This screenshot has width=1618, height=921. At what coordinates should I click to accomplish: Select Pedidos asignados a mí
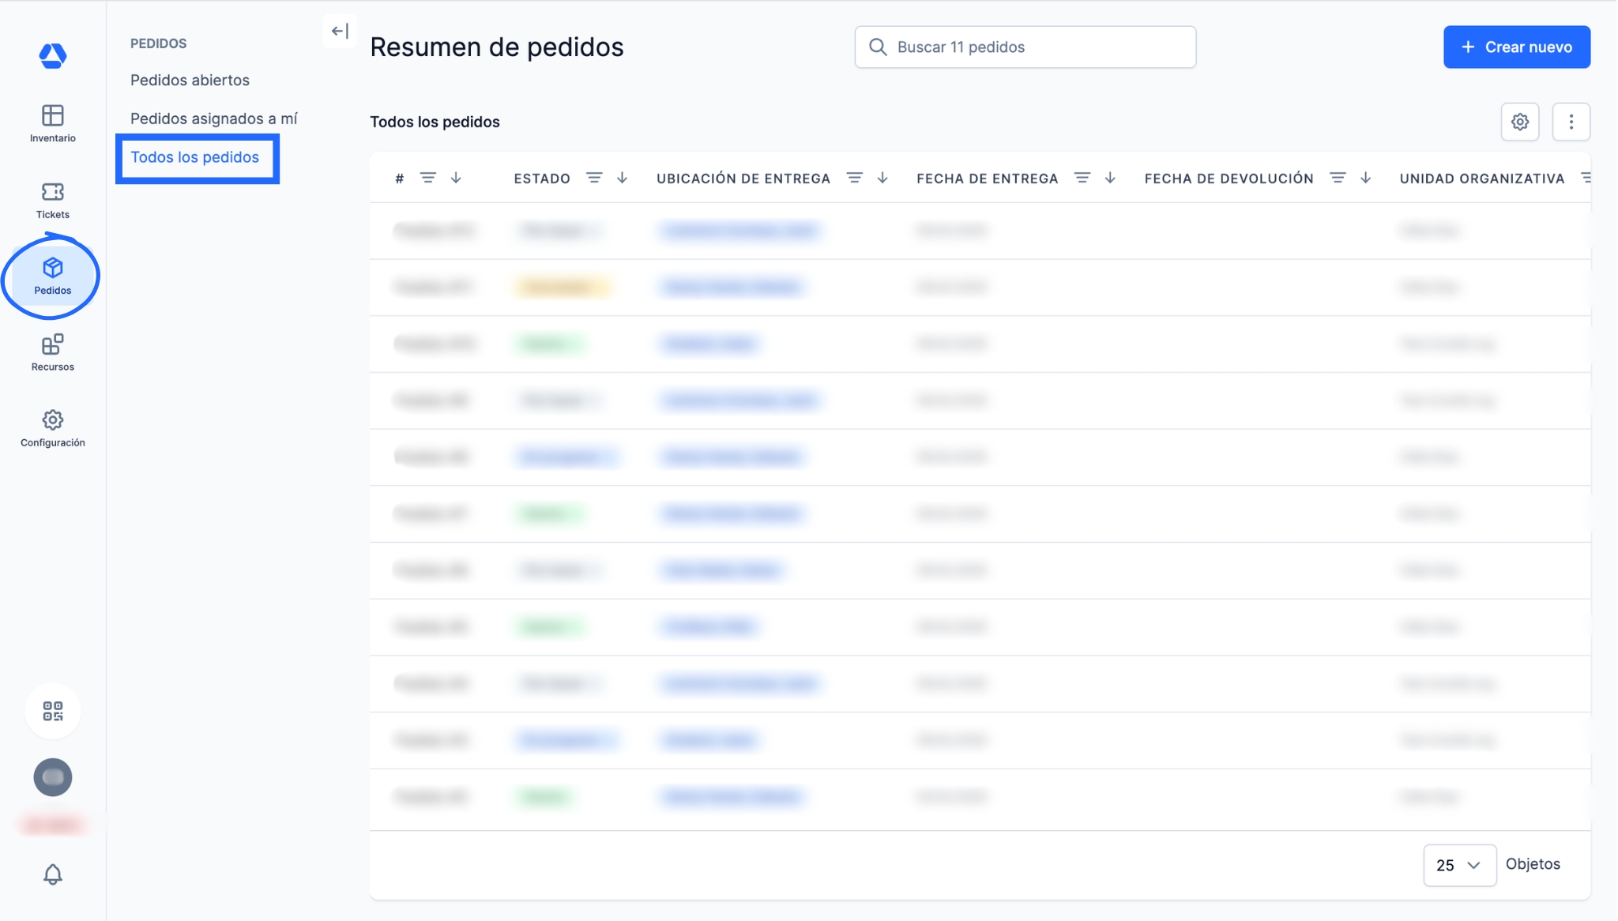[213, 118]
